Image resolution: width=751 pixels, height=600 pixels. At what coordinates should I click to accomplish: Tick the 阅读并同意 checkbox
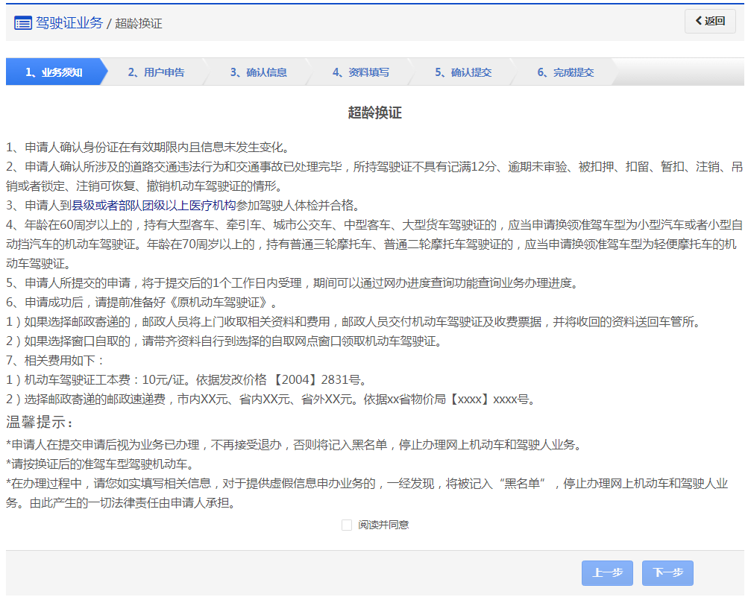click(x=347, y=525)
